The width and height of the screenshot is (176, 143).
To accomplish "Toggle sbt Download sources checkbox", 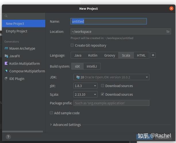I will pyautogui.click(x=102, y=86).
